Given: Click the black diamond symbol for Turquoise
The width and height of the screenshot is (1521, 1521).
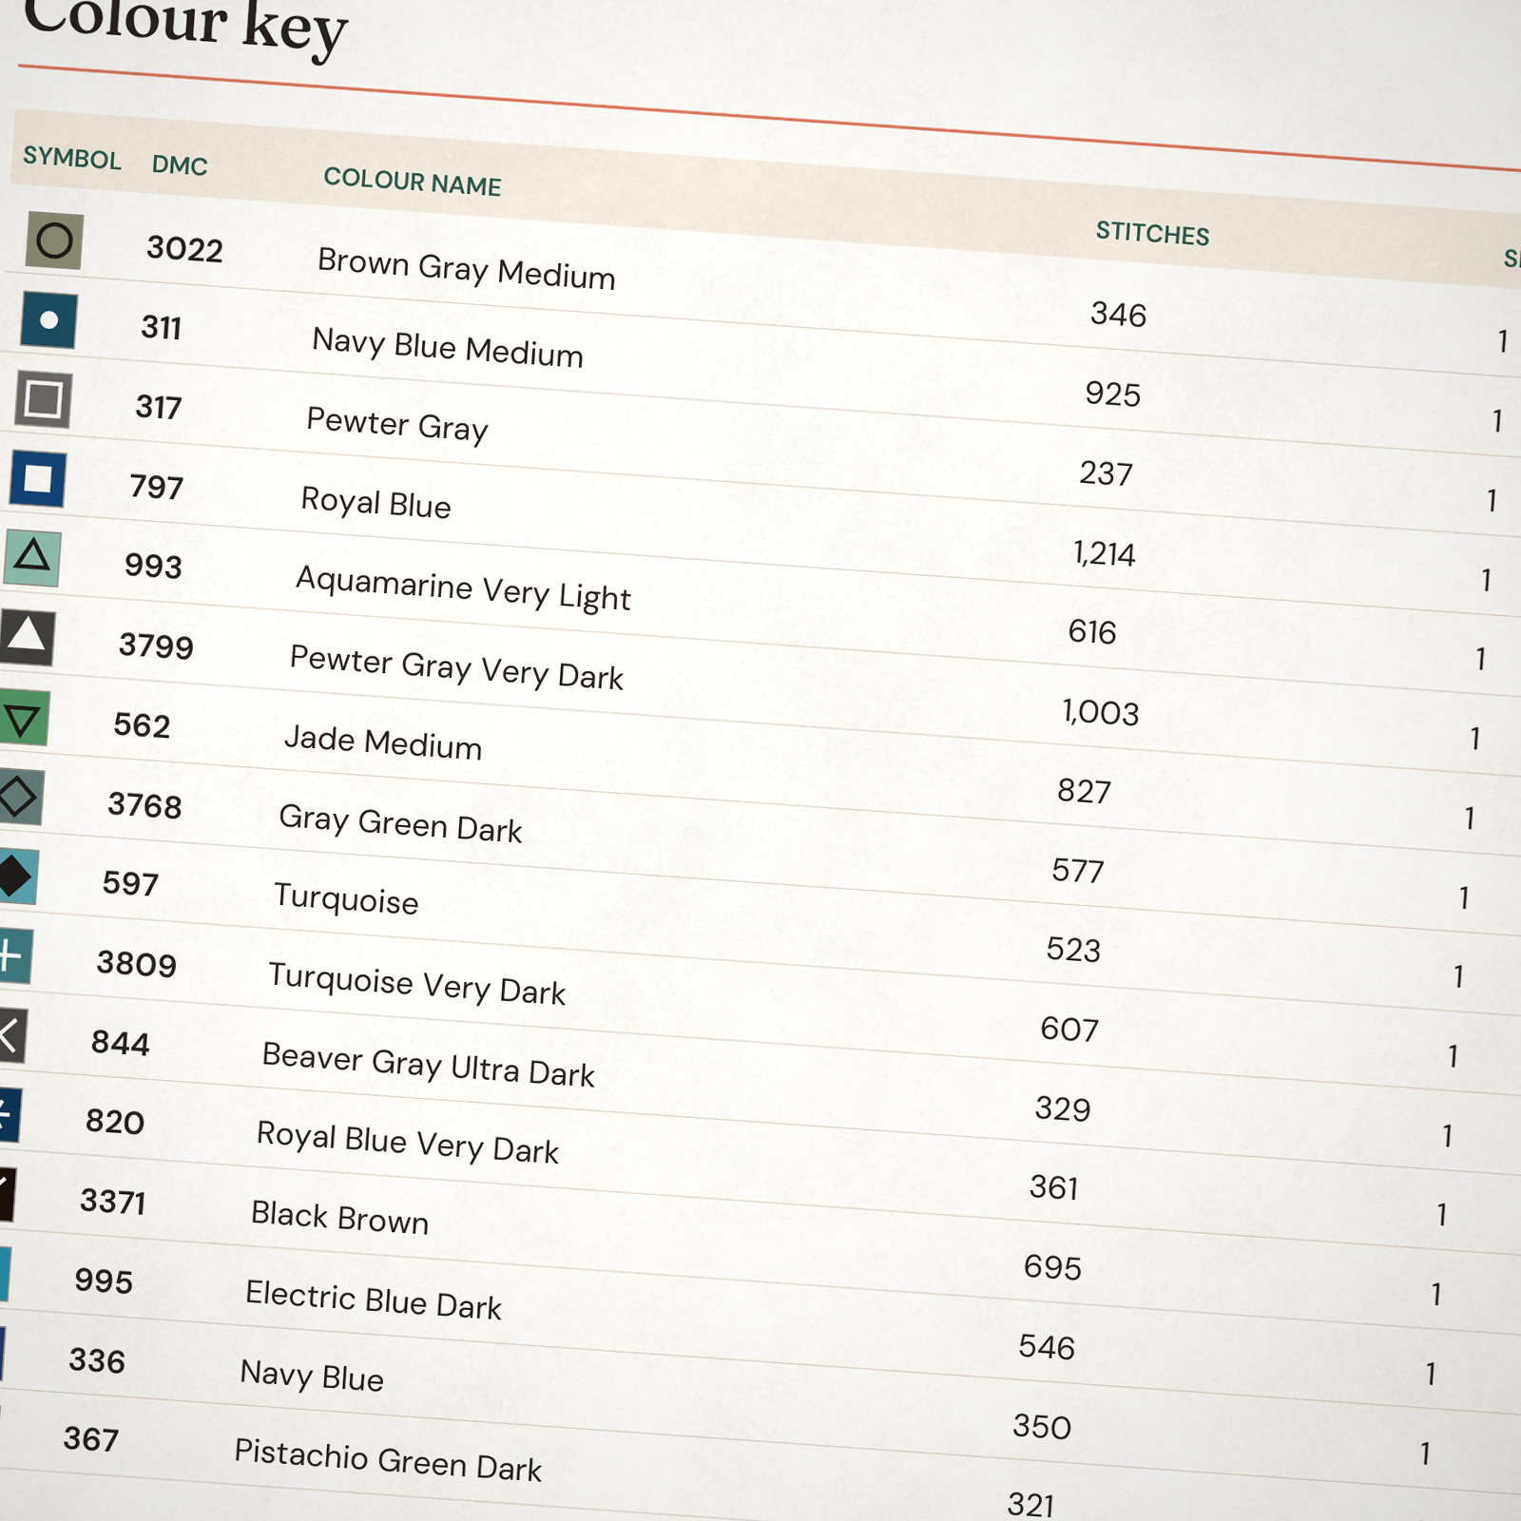Looking at the screenshot, I should (x=17, y=876).
